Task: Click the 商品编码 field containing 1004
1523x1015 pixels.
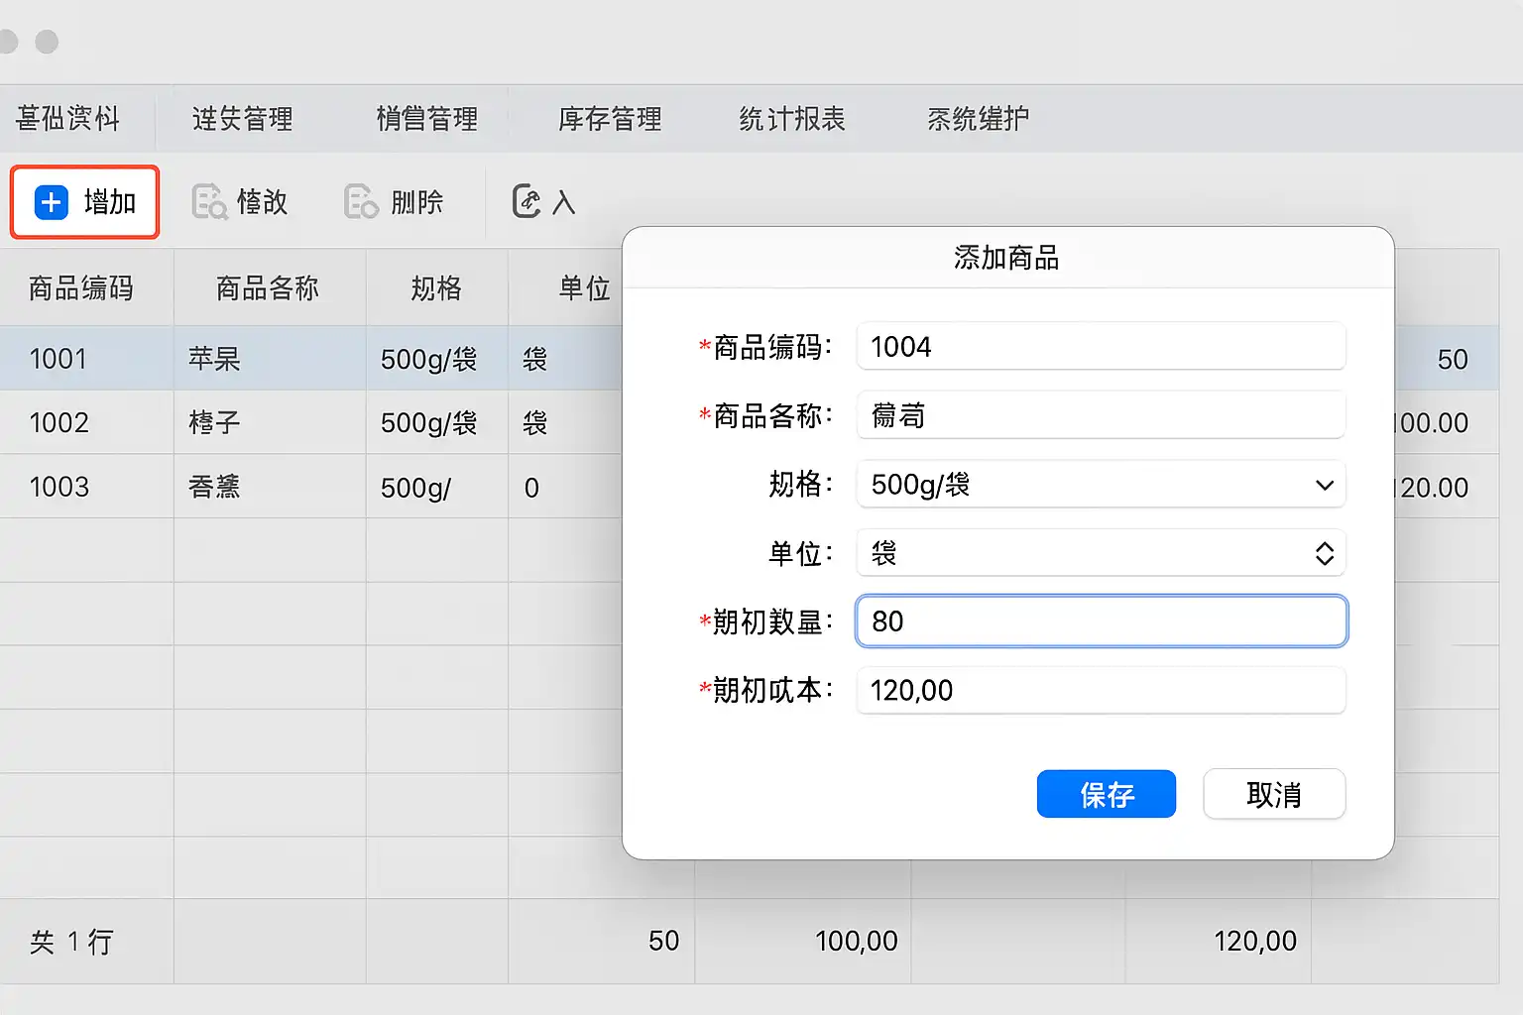Action: pyautogui.click(x=1101, y=347)
